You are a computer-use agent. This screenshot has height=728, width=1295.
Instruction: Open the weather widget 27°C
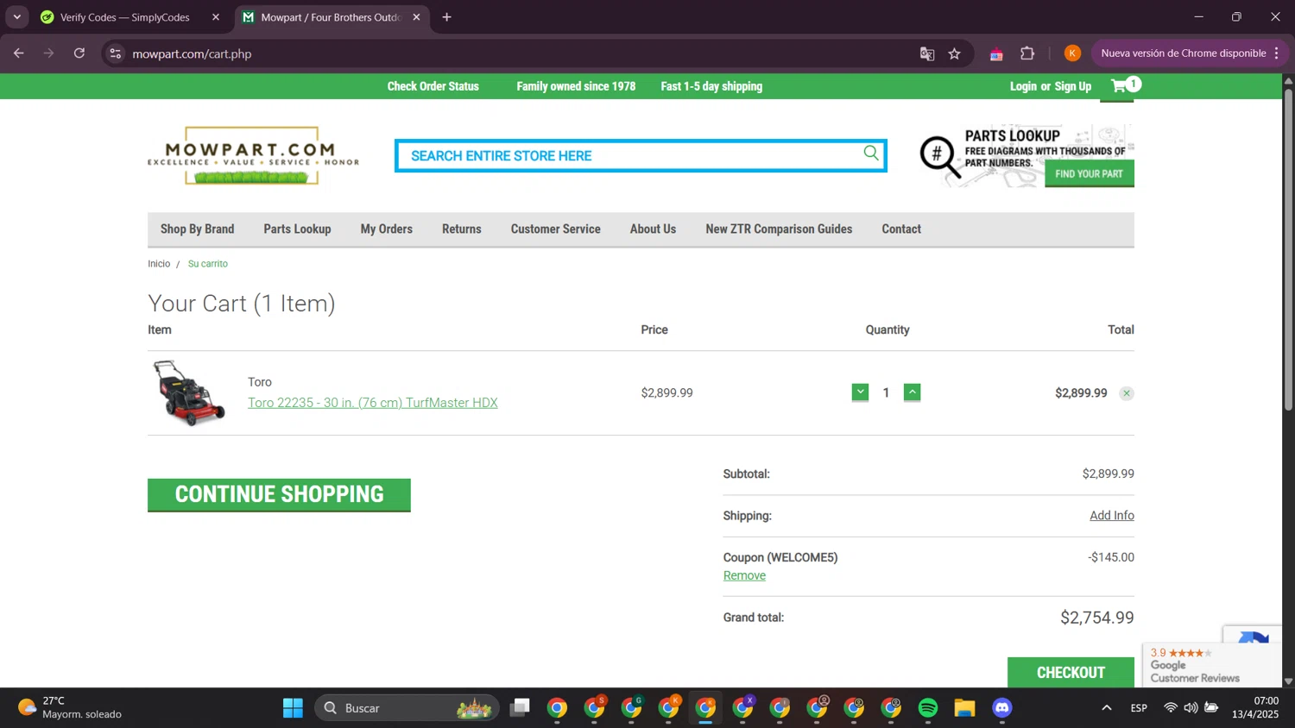click(x=70, y=708)
